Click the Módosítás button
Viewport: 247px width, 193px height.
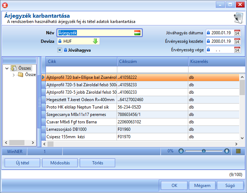tap(60, 163)
